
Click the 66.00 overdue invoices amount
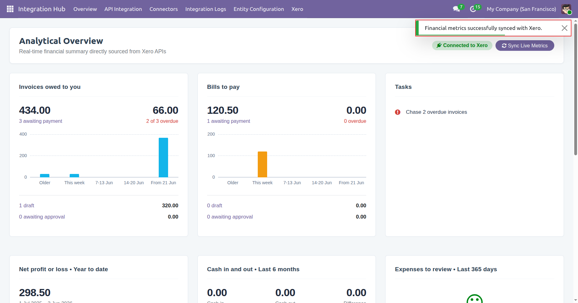point(165,110)
